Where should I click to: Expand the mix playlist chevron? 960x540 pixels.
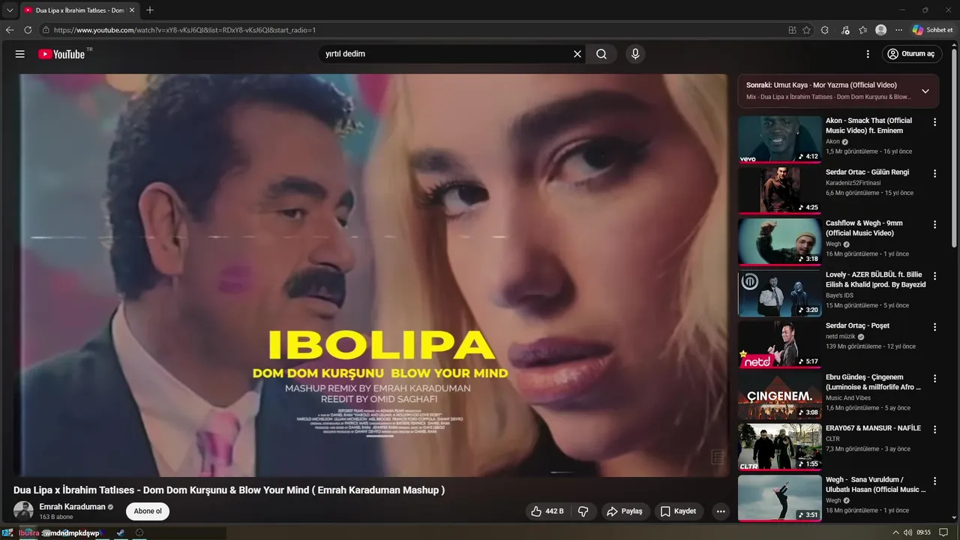tap(925, 91)
